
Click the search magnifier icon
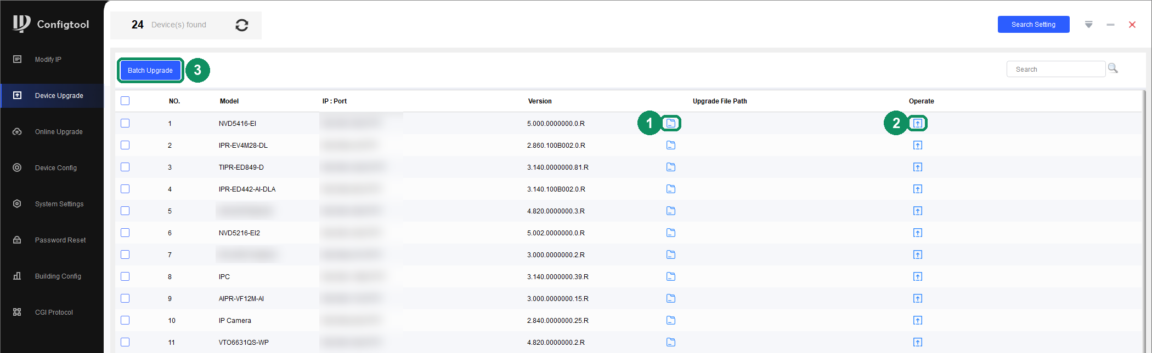1113,68
